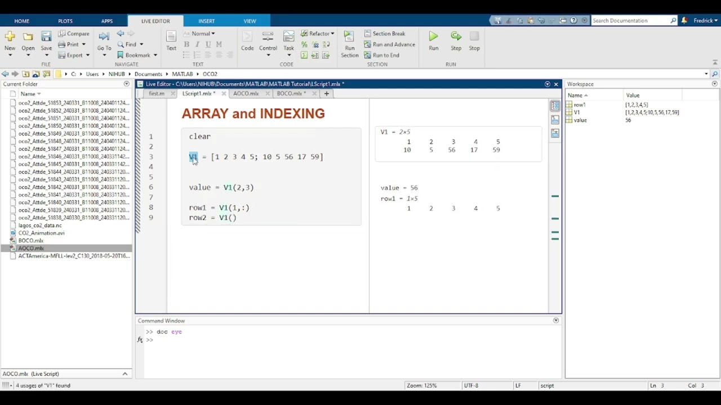Run the script with the green Run icon

(433, 37)
